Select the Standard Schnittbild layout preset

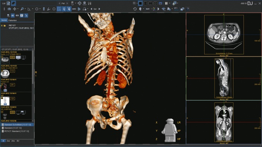(17, 125)
